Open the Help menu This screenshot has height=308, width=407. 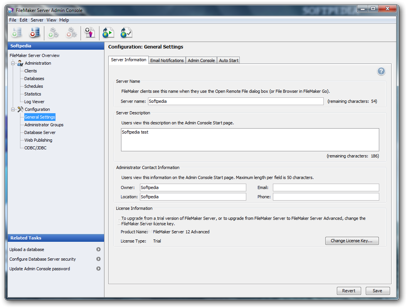tap(64, 20)
